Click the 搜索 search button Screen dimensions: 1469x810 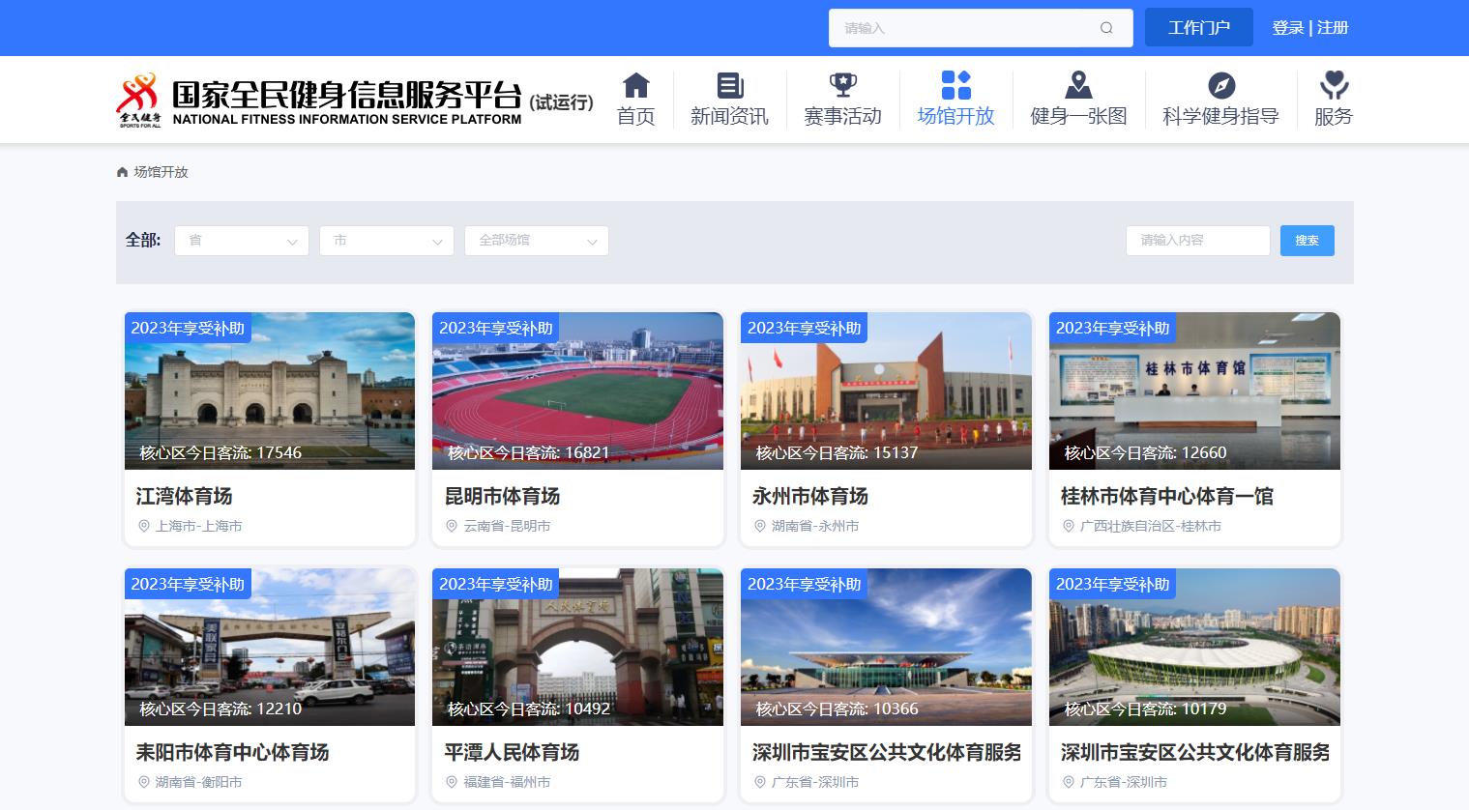pyautogui.click(x=1307, y=241)
